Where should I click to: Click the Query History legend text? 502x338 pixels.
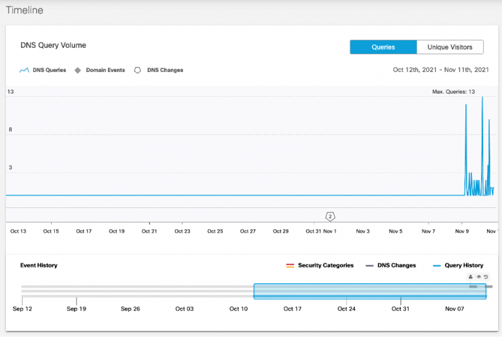point(463,265)
